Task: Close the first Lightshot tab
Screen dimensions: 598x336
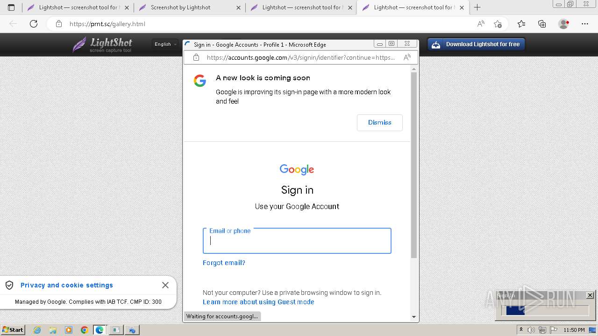Action: point(127,7)
